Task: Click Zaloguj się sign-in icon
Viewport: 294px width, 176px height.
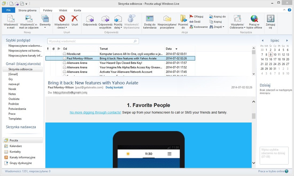Action: point(270,22)
